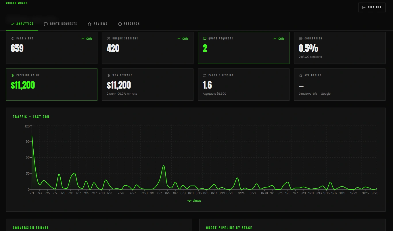Open the Feedback tab
Screen dimensions: 393x231
pyautogui.click(x=129, y=24)
